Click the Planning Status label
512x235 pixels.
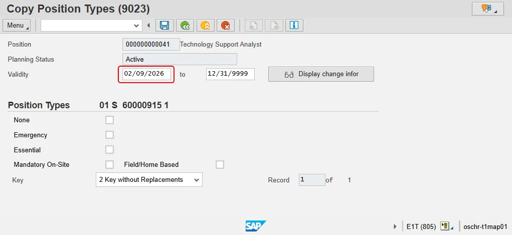coord(31,60)
